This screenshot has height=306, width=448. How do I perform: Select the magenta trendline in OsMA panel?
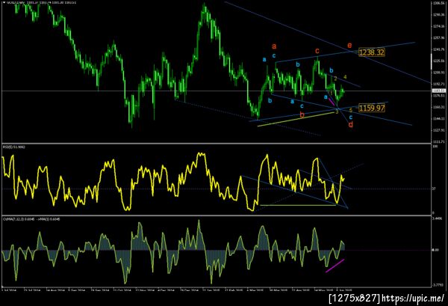point(335,266)
